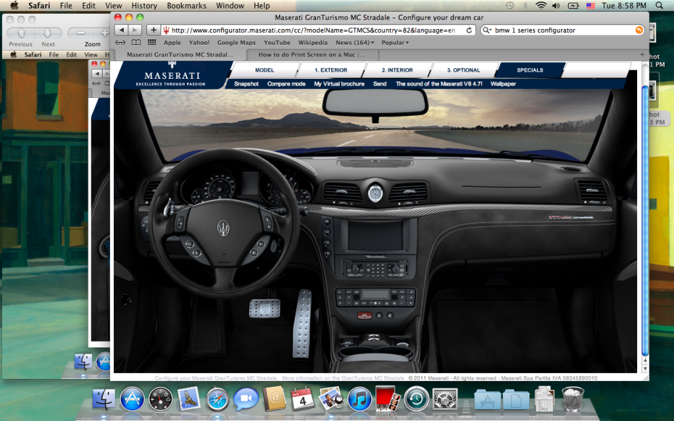Open the 3. OPTIONAL tab

463,70
